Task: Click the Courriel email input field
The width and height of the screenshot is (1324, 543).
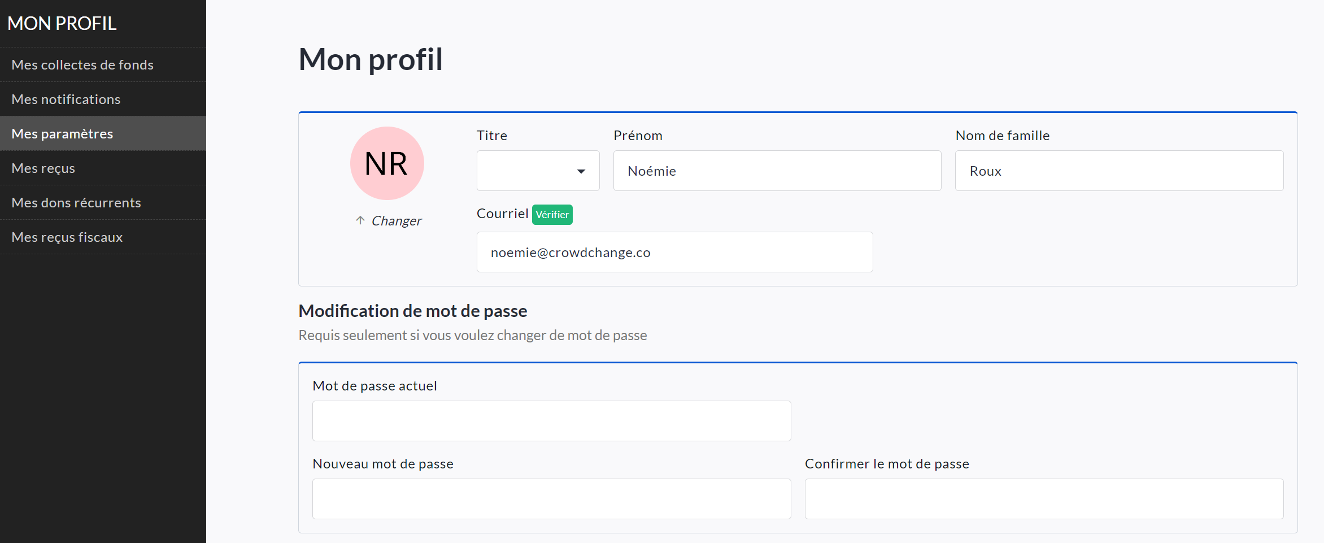Action: coord(674,252)
